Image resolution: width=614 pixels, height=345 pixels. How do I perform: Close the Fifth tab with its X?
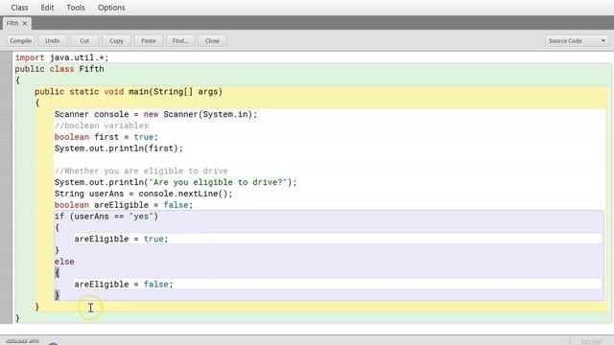(25, 23)
